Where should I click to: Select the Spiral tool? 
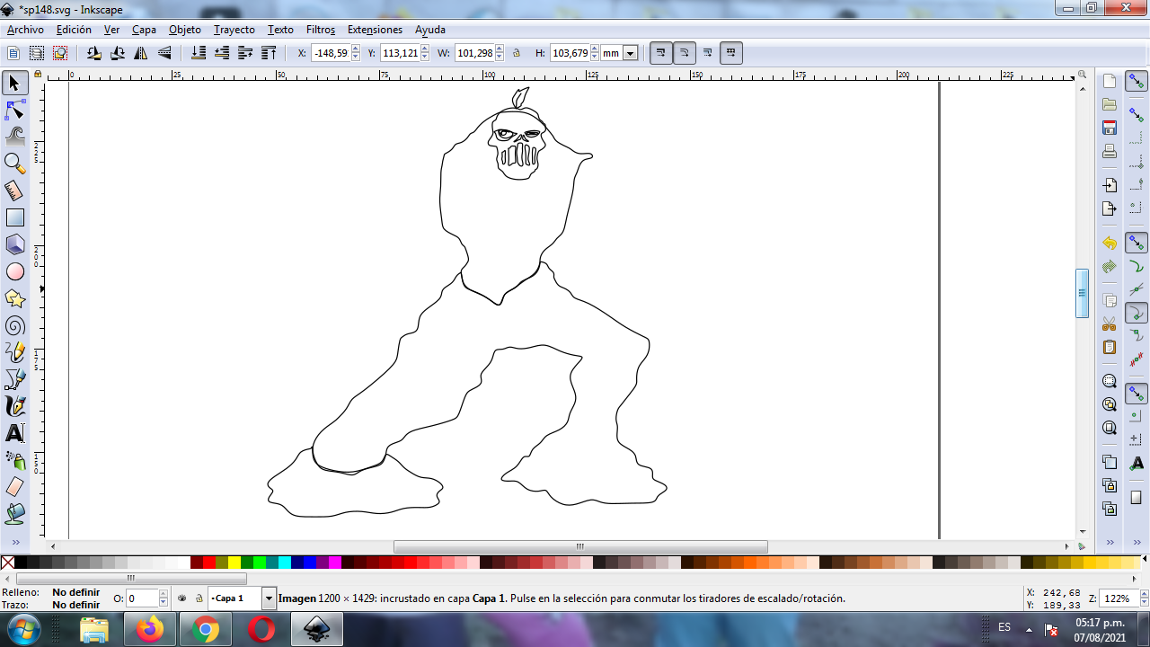click(x=14, y=325)
